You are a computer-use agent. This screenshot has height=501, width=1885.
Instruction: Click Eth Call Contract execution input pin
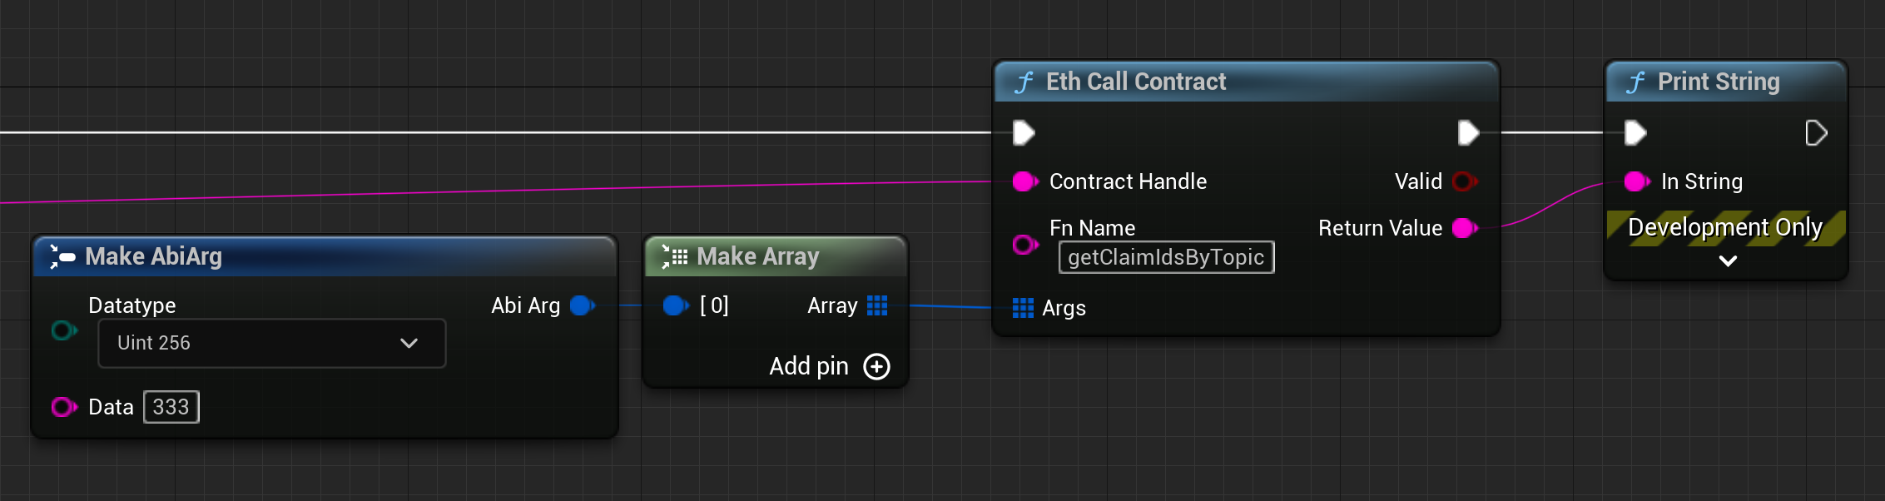click(1024, 132)
